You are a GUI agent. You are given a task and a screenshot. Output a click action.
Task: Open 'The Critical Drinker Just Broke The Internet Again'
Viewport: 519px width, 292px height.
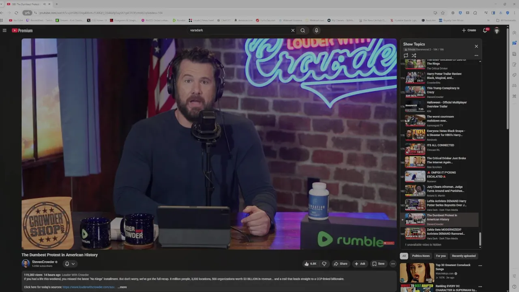pyautogui.click(x=440, y=162)
